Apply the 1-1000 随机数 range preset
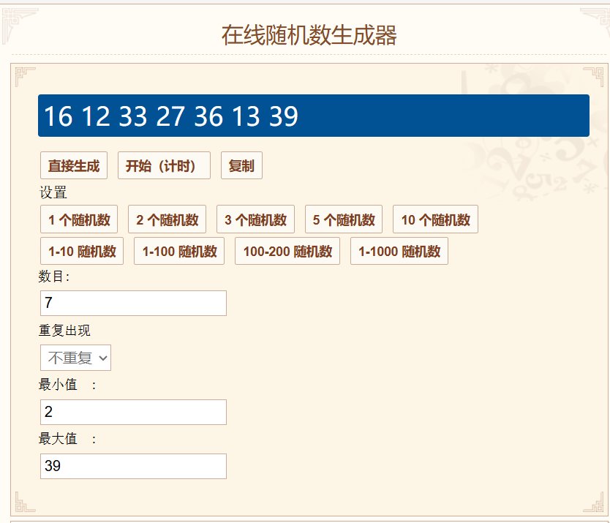 coord(399,252)
